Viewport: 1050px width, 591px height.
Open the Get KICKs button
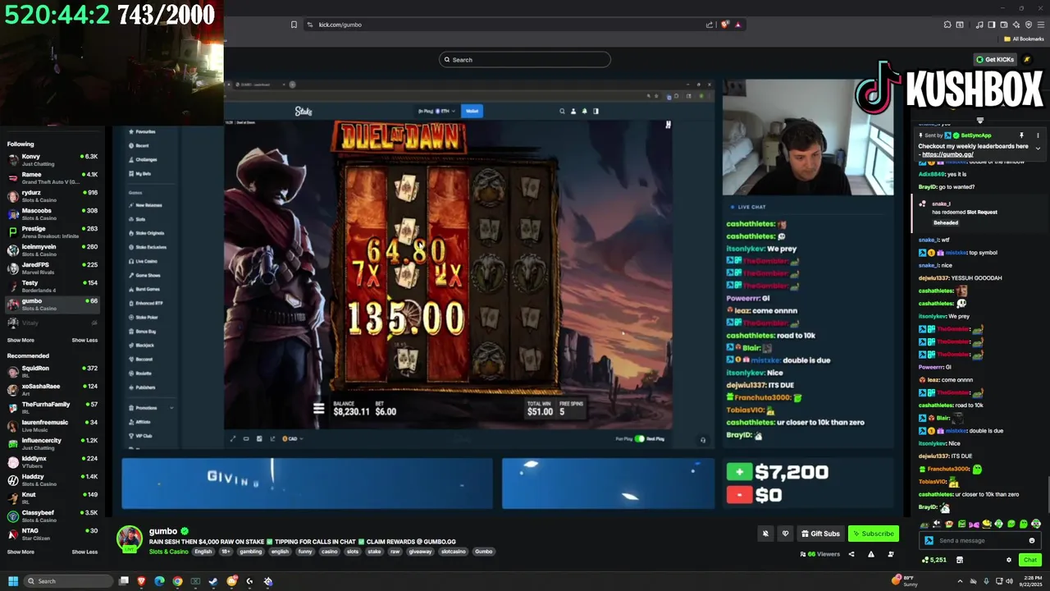tap(994, 59)
